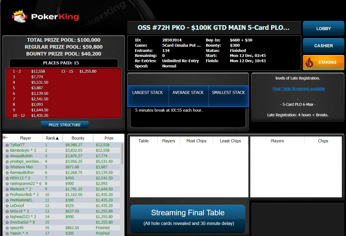Screen dimensions: 346x236
Task: Mark PeeNisRinkEL with the star icon
Action: (7, 200)
